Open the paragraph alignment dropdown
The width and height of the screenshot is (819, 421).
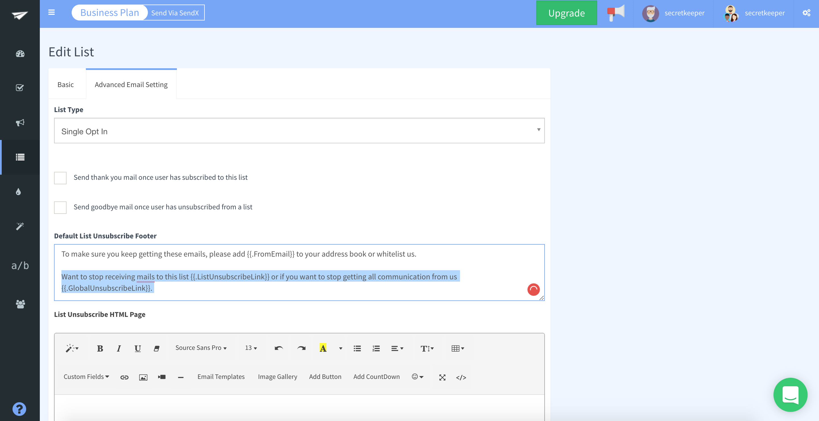397,348
